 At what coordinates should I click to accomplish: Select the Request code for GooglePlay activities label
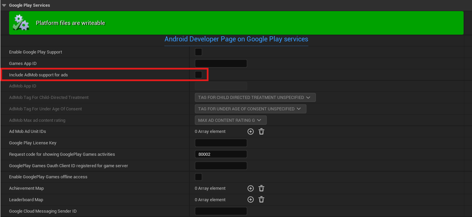point(62,154)
